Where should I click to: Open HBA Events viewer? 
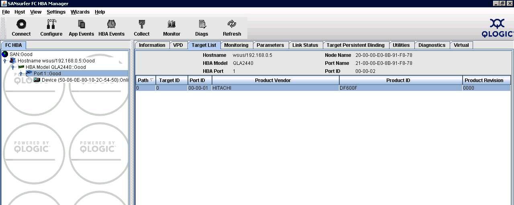point(112,24)
